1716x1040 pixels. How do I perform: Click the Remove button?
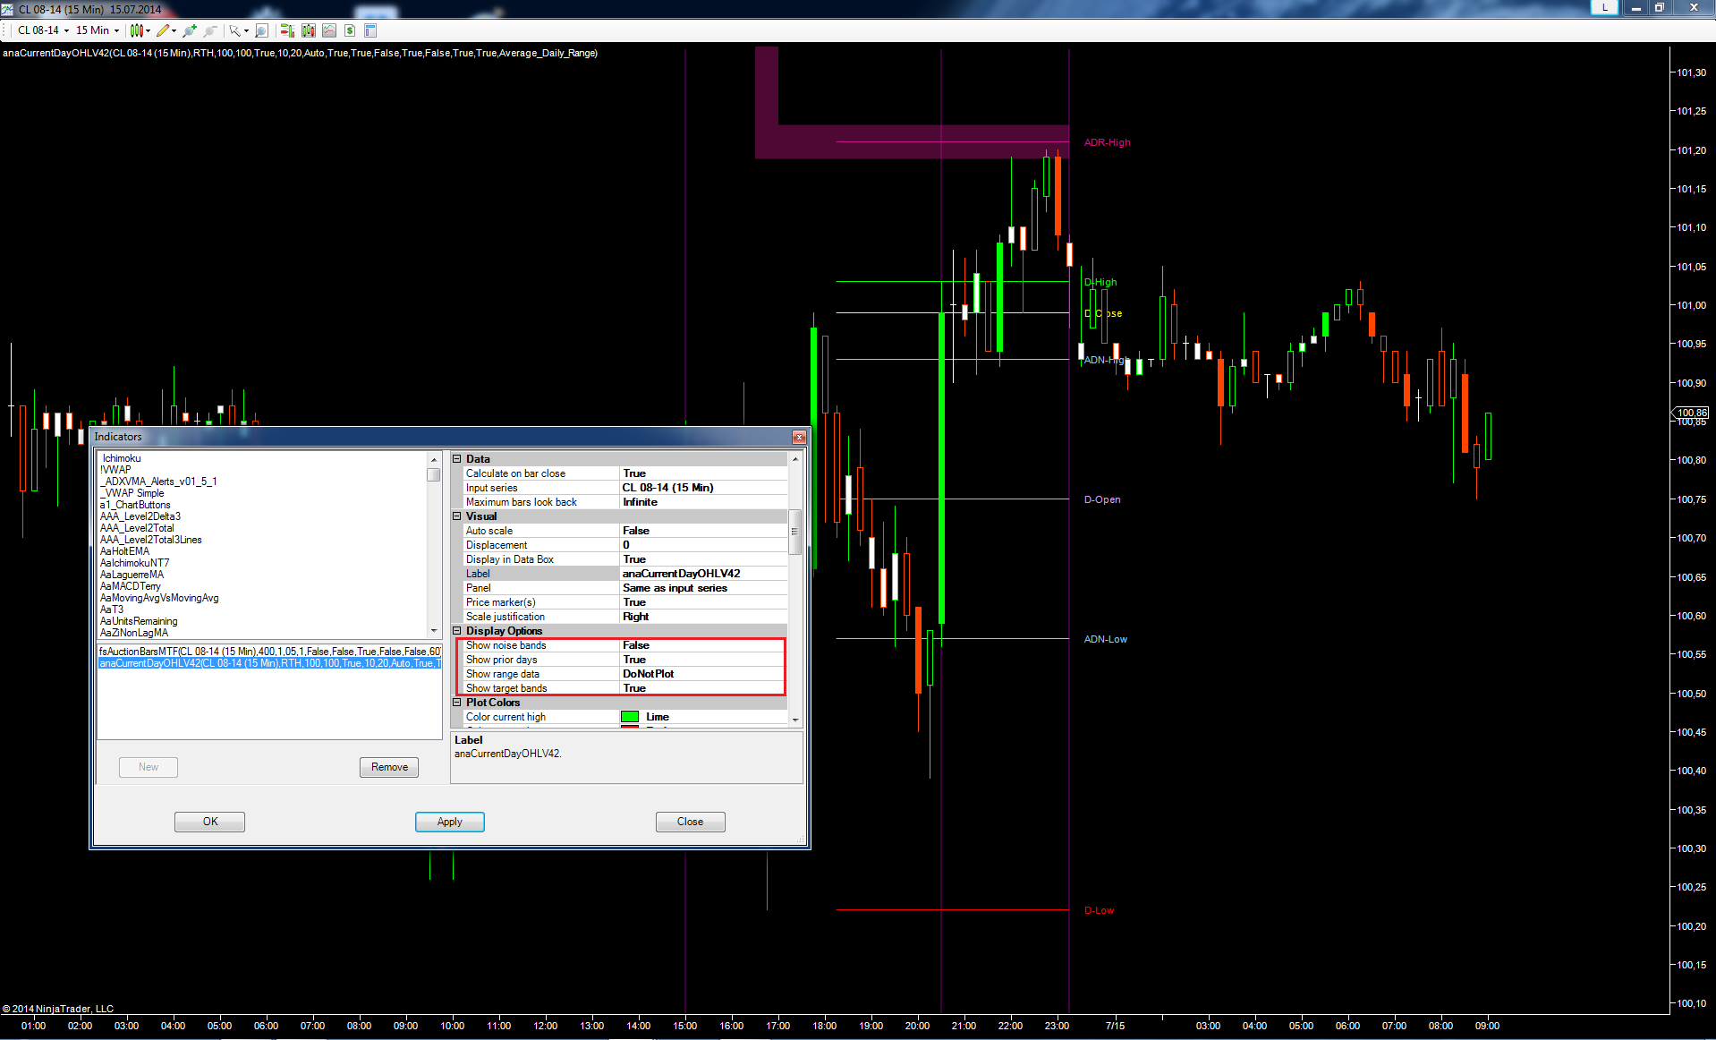(389, 767)
